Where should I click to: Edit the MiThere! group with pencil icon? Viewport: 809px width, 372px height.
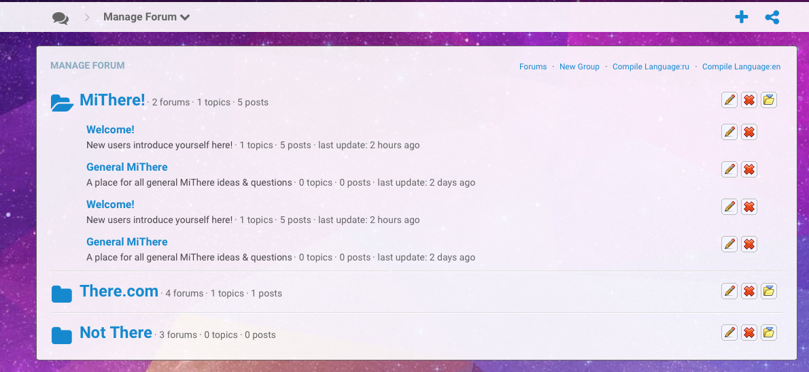729,101
